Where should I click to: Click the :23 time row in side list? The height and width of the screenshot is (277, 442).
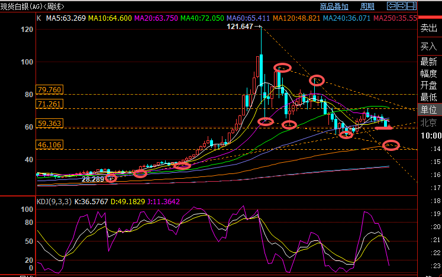click(x=436, y=266)
